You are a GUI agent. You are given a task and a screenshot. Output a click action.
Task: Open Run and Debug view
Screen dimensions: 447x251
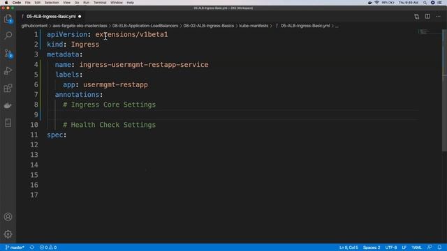tap(8, 70)
